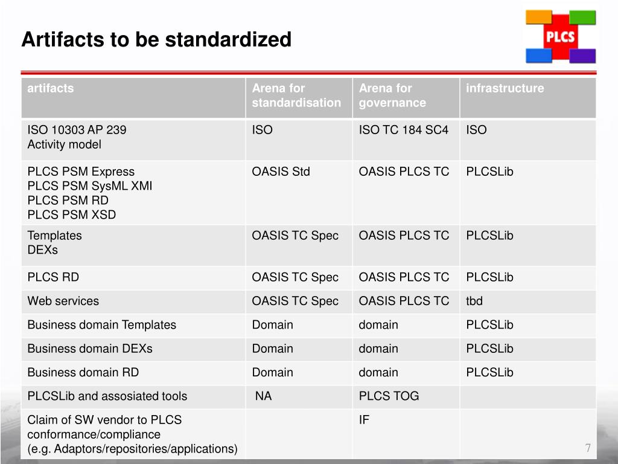Click "PLCSLib" in Business domain Templates row
This screenshot has height=464, width=618.
click(489, 324)
